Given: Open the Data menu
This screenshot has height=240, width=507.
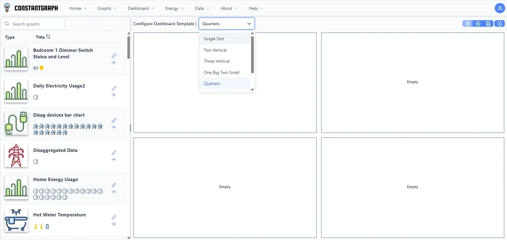Looking at the screenshot, I should [x=202, y=8].
